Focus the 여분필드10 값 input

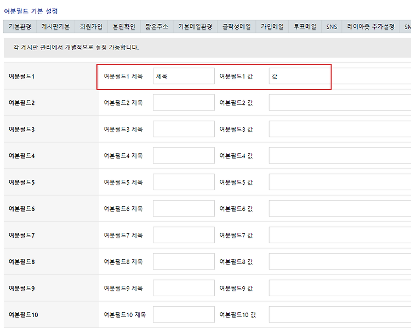[x=340, y=314]
